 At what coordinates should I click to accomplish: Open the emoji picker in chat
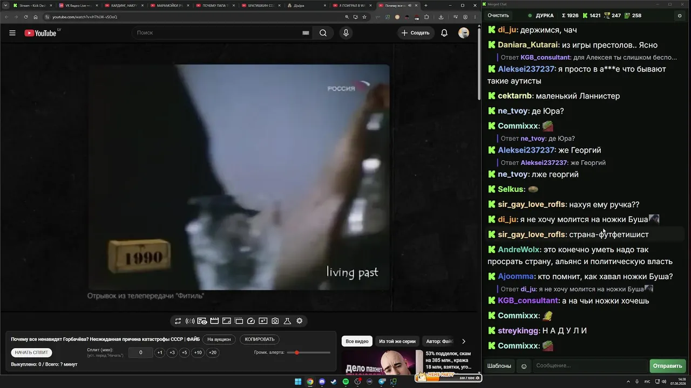pos(524,366)
